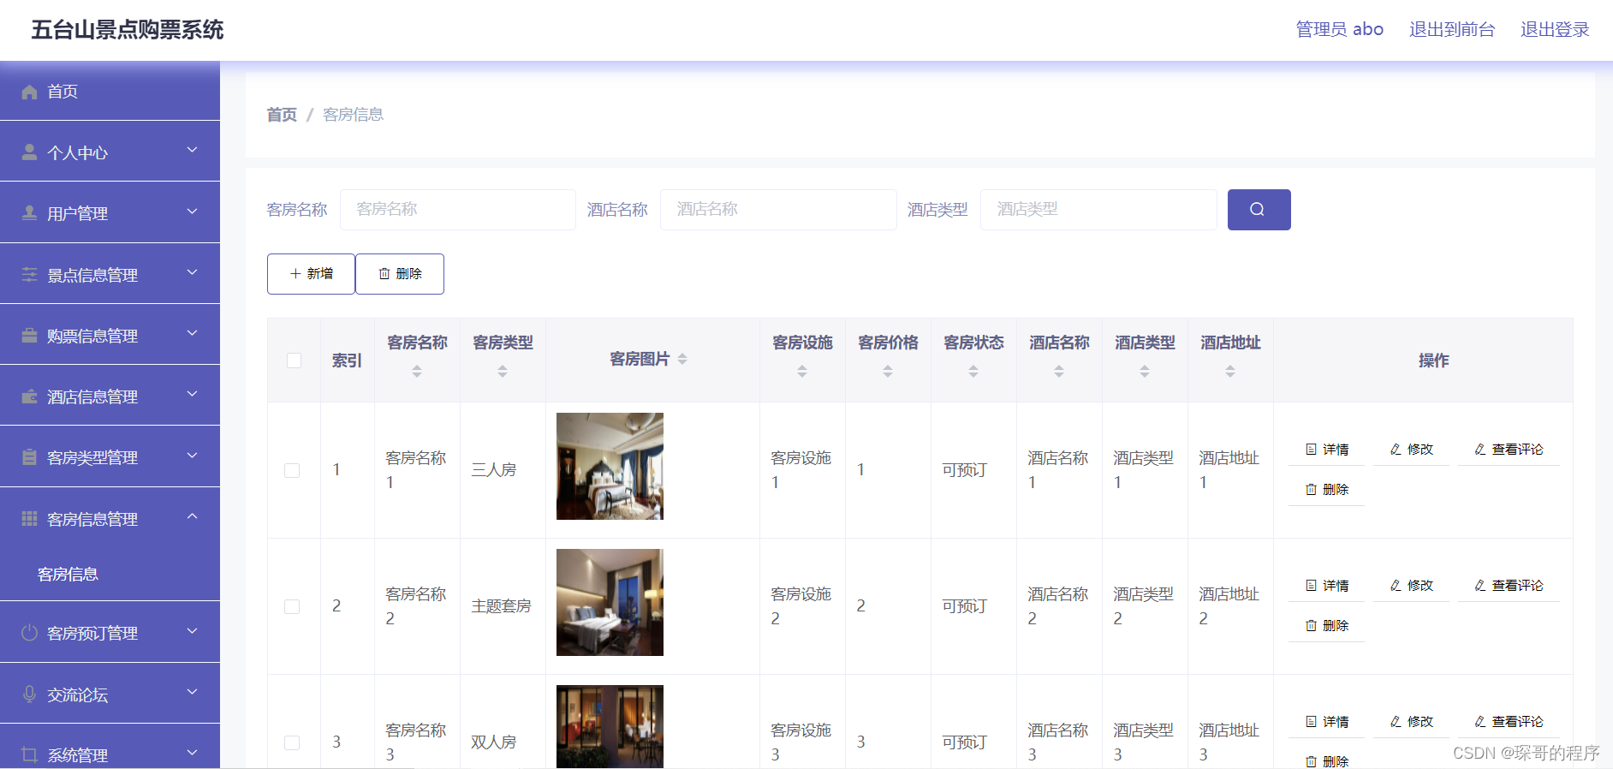1613x769 pixels.
Task: Open the room photo of 双人房 row
Action: pyautogui.click(x=610, y=726)
